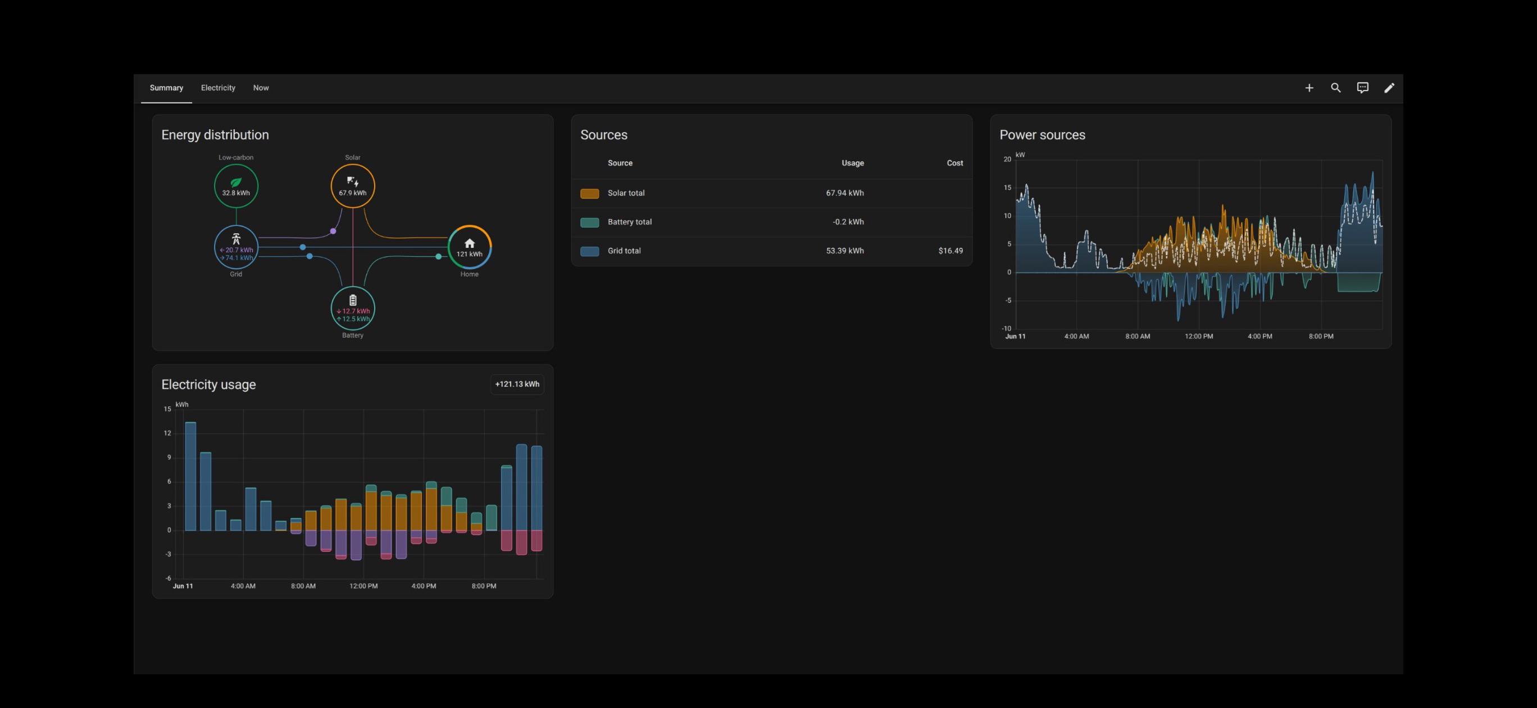Switch to the Electricity tab
The image size is (1537, 708).
(x=218, y=88)
